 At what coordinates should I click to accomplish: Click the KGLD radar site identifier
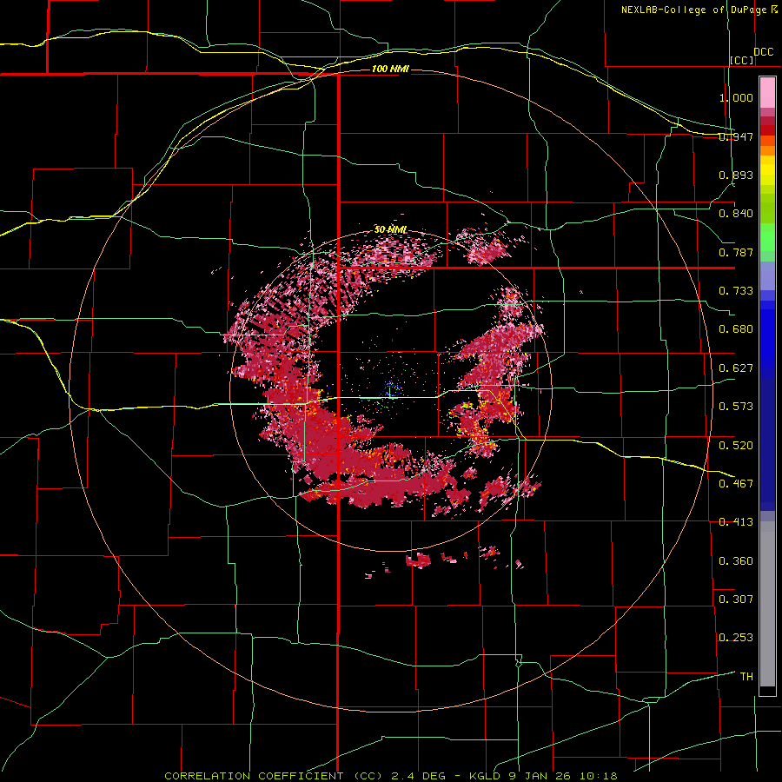point(487,776)
